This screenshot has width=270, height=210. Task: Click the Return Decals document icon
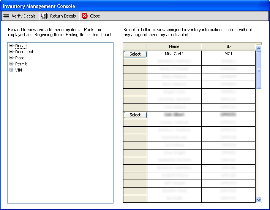tap(44, 16)
